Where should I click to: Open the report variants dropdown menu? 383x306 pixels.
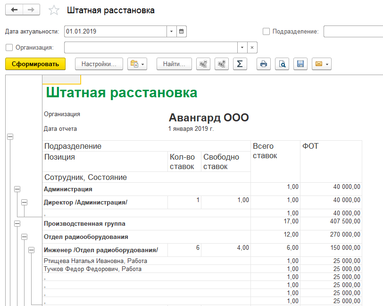coord(138,64)
